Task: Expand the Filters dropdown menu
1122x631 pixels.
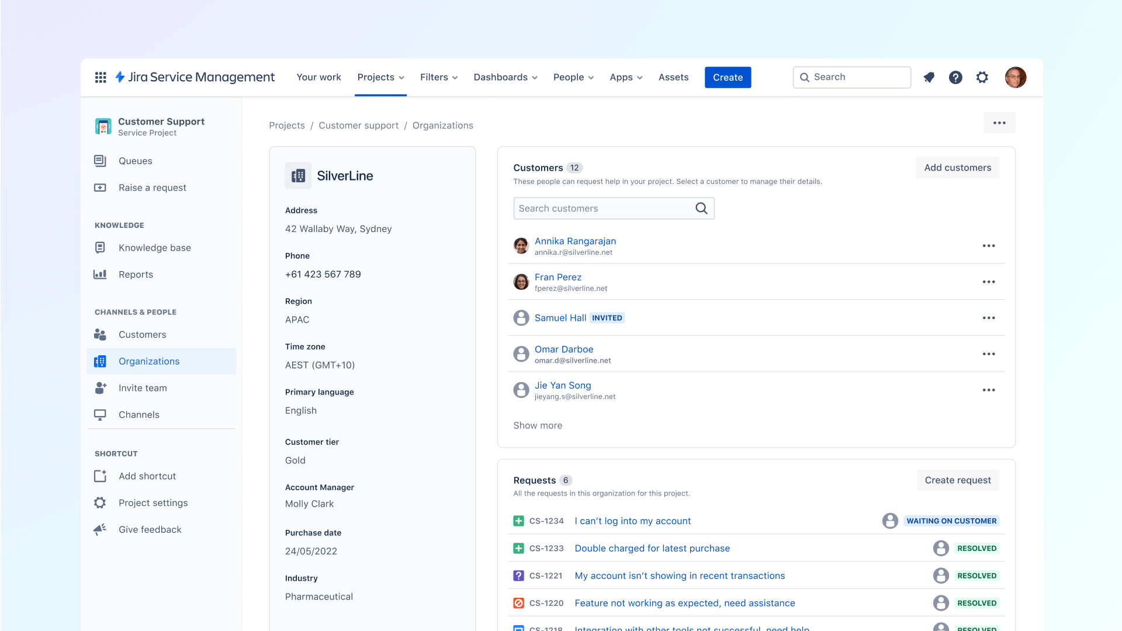Action: coord(439,77)
